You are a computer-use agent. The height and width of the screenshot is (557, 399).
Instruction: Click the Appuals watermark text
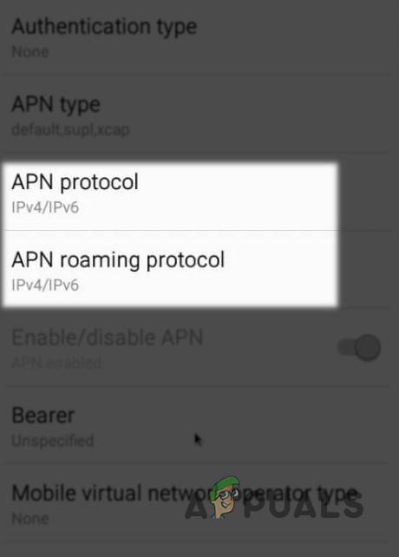(274, 504)
